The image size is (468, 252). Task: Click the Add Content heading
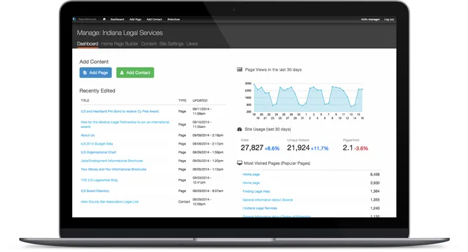click(x=94, y=62)
